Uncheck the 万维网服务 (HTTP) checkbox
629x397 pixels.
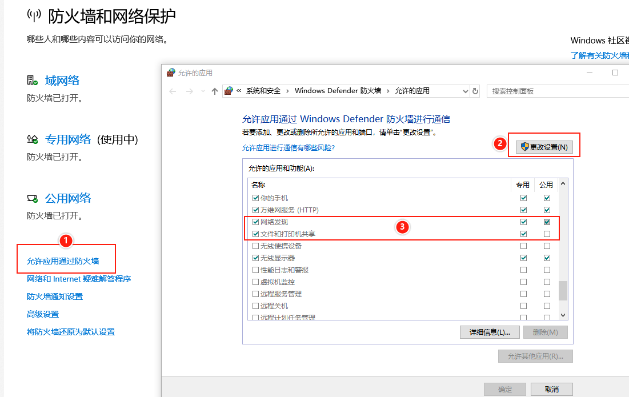coord(255,210)
